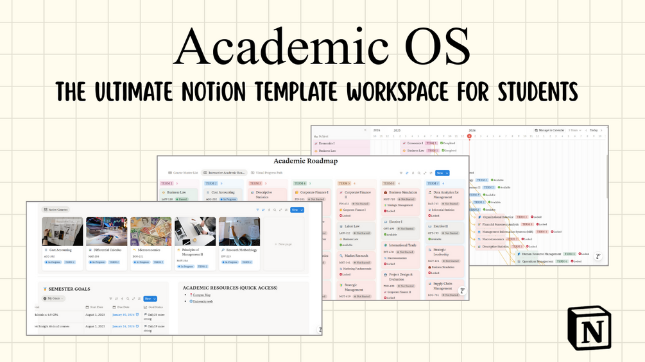This screenshot has height=362, width=645.
Task: Click the filter icon in Active Courses toolbar
Action: (x=258, y=210)
